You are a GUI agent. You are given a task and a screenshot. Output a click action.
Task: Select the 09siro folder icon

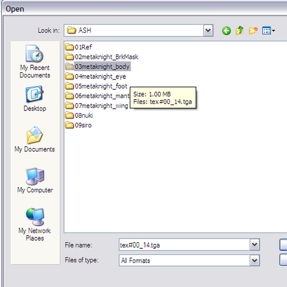pyautogui.click(x=69, y=125)
